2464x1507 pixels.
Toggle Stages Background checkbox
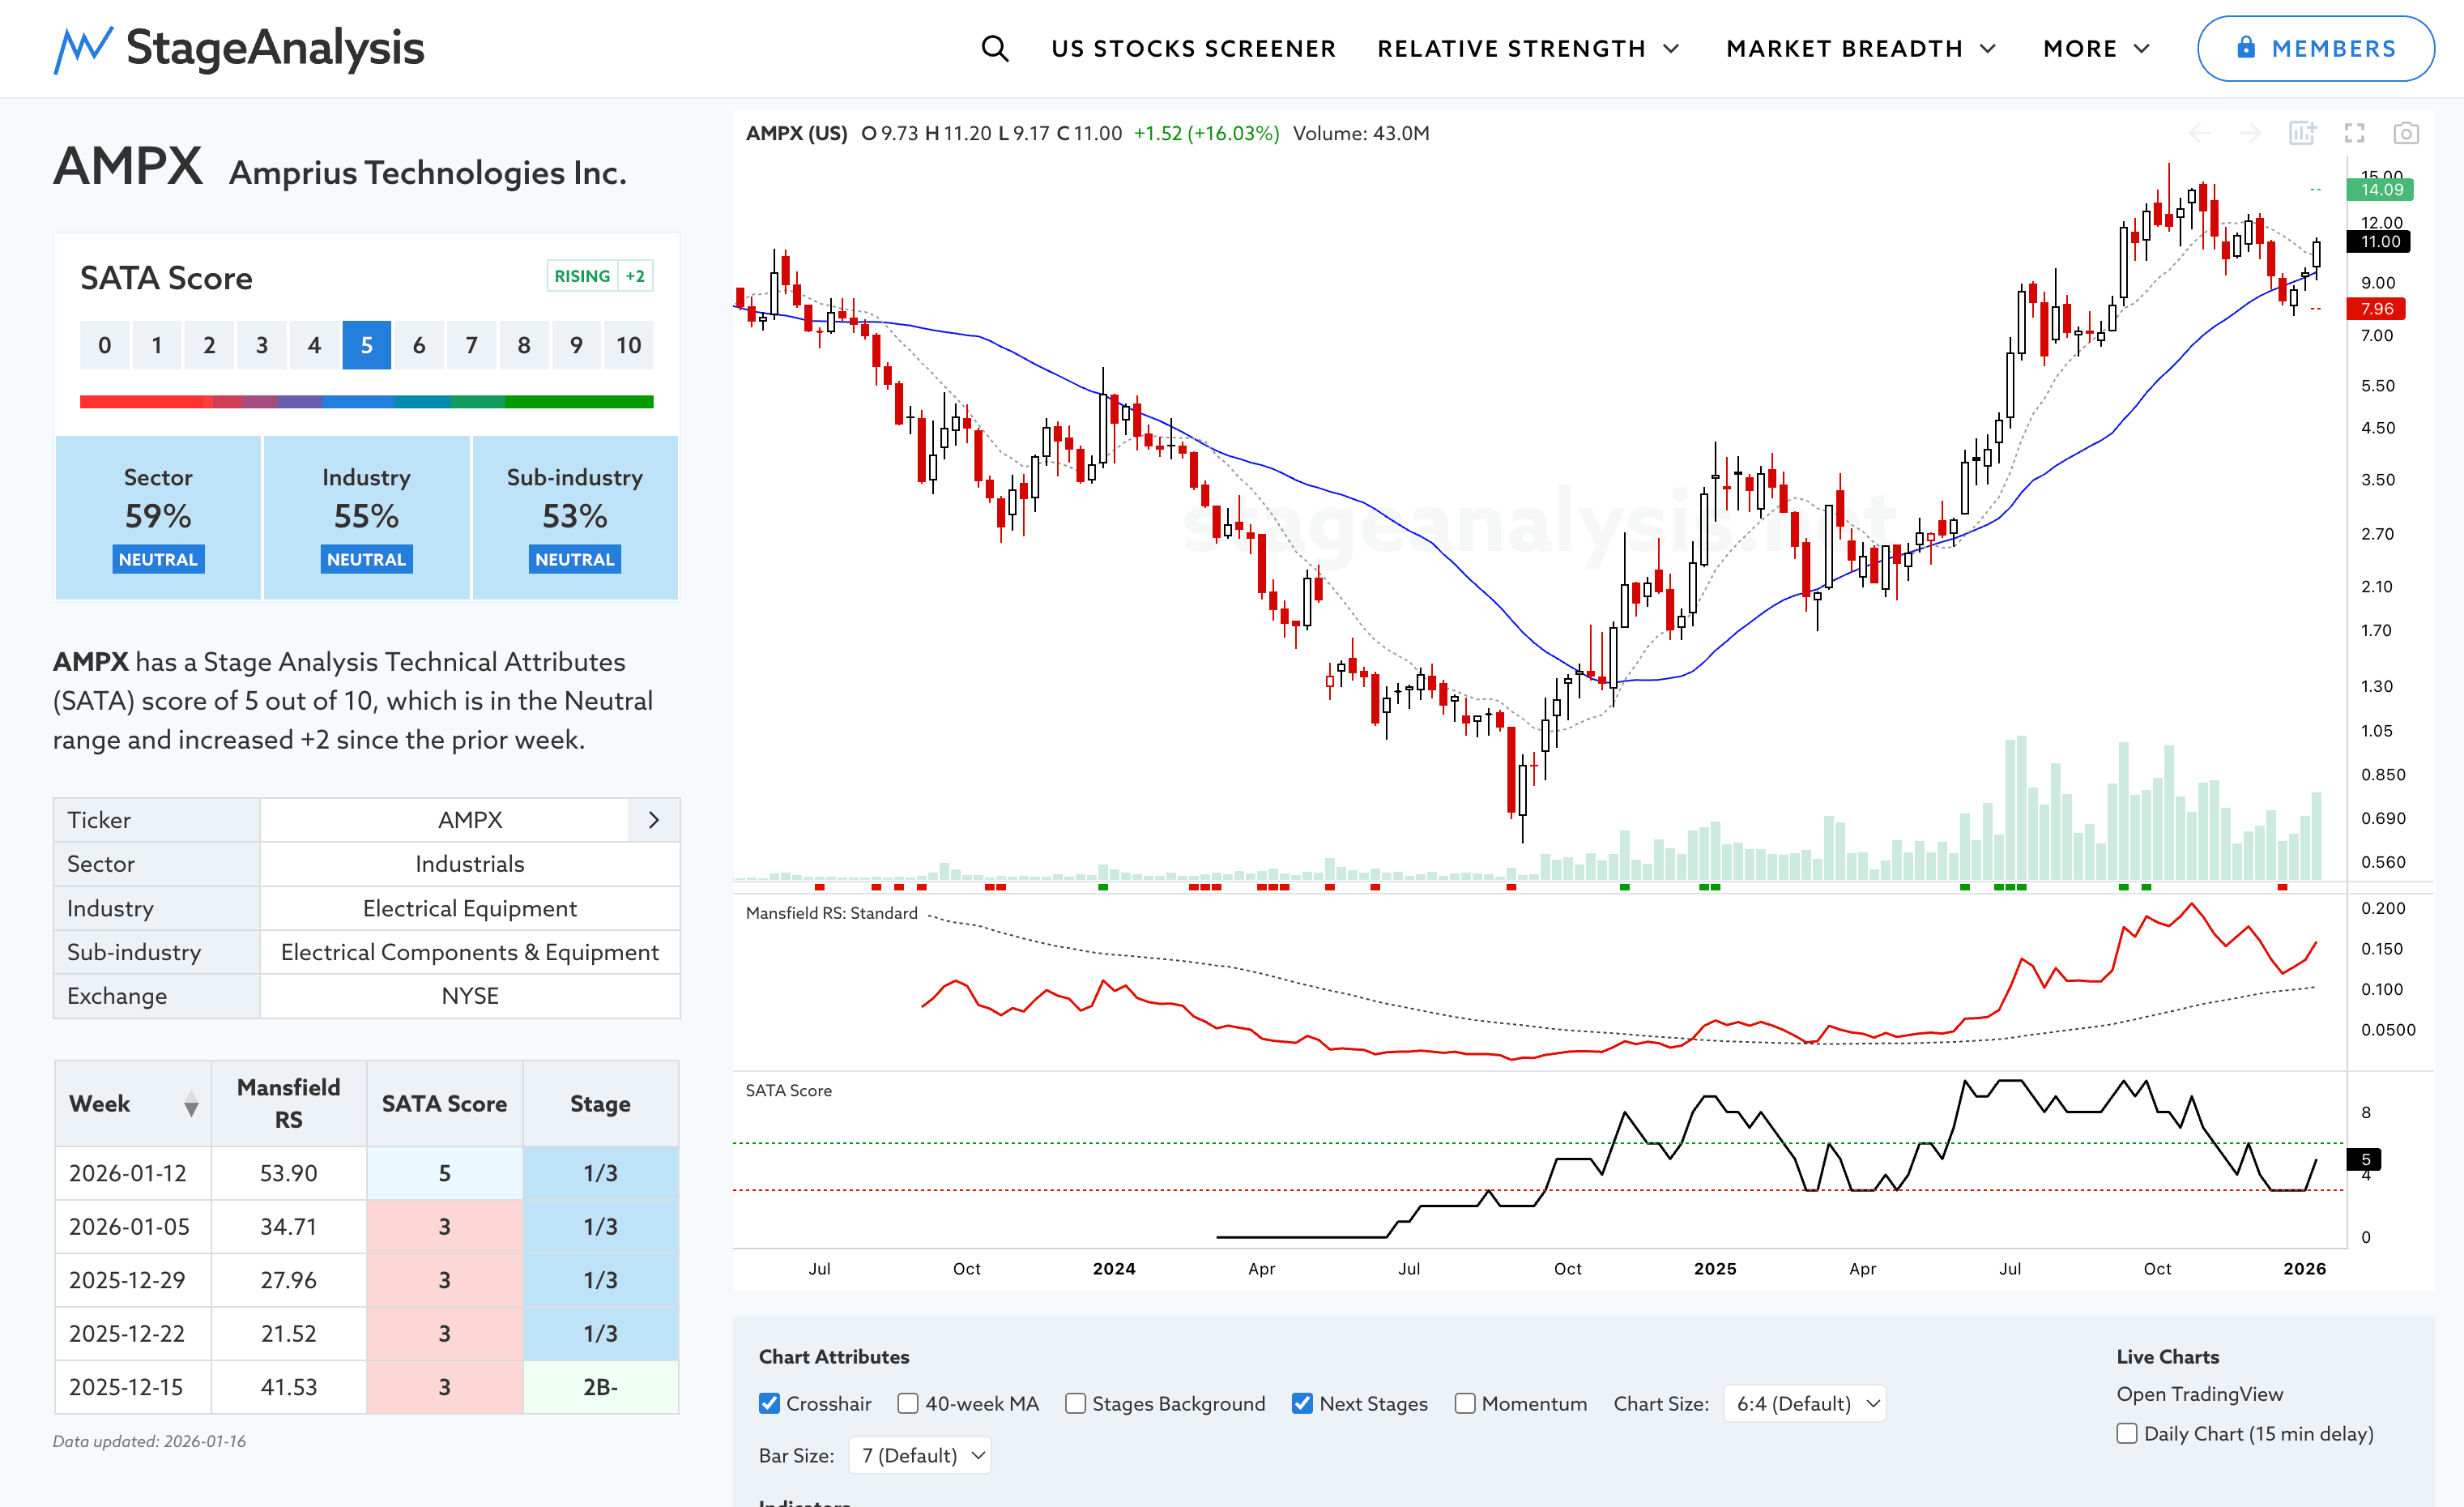click(x=1075, y=1403)
